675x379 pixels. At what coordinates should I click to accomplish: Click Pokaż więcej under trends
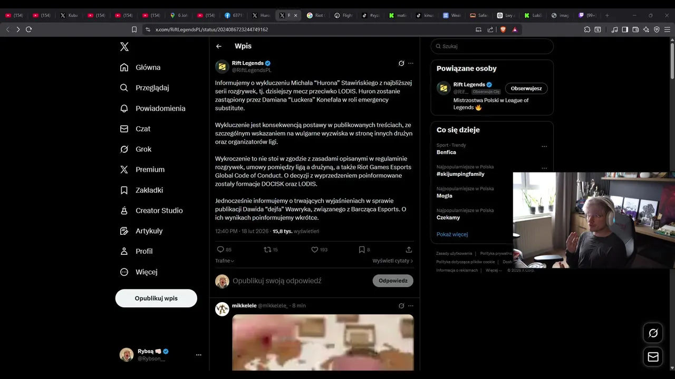coord(452,234)
